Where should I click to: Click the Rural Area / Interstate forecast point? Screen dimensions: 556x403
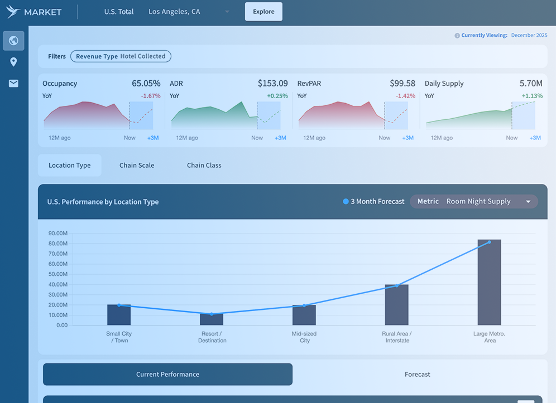click(397, 286)
